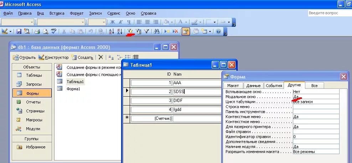Screen dimensions: 352x163
Task: Click the Filter by Form icon
Action: [138, 31]
